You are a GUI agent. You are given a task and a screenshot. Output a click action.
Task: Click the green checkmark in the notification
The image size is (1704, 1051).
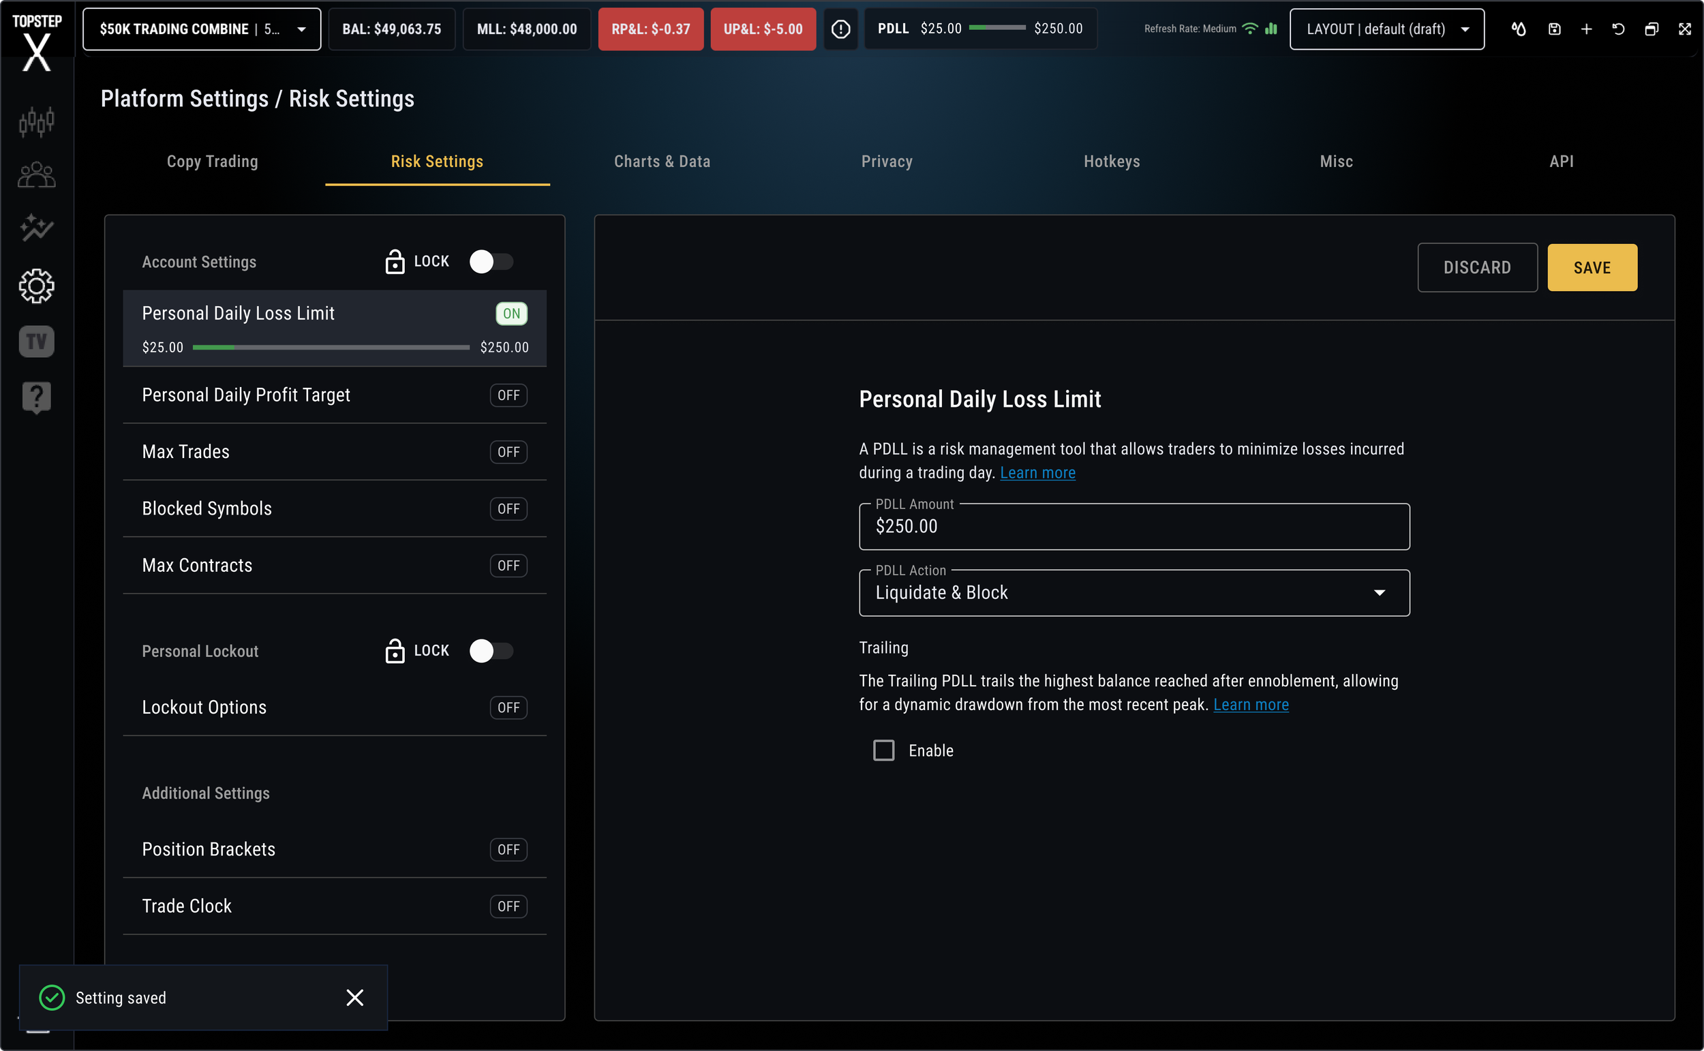(52, 997)
